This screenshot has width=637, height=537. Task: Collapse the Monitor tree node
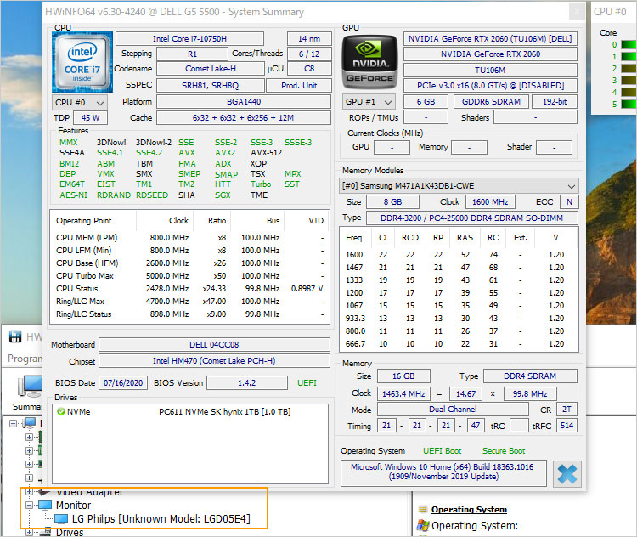(29, 506)
